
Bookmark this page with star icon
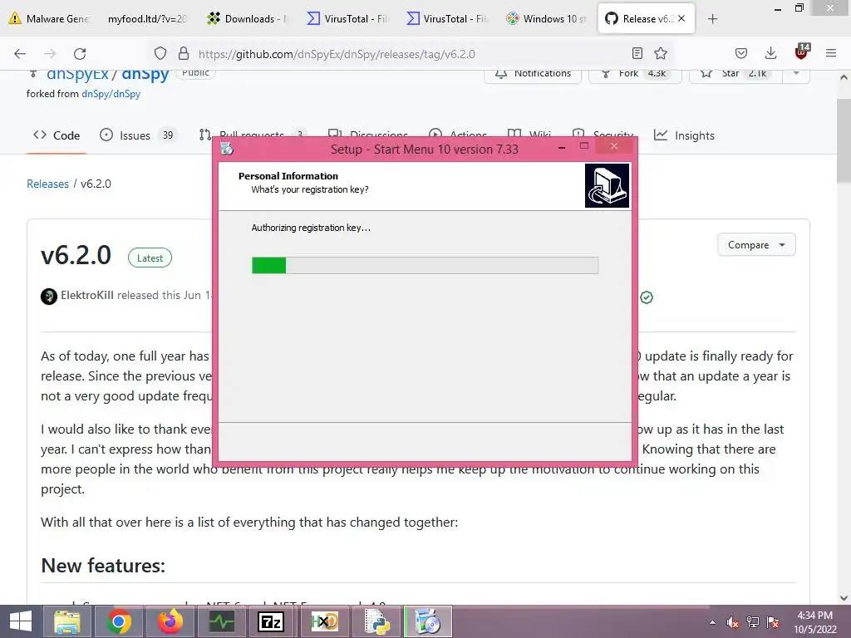661,53
